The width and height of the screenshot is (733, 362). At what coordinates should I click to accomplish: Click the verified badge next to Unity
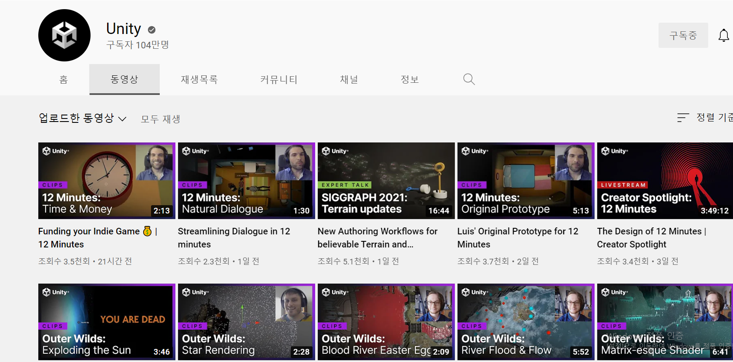click(x=151, y=30)
